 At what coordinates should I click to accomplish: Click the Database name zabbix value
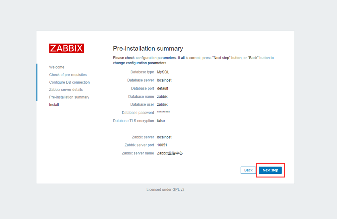click(x=162, y=97)
